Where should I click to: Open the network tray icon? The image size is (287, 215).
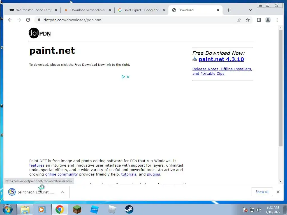point(252,210)
